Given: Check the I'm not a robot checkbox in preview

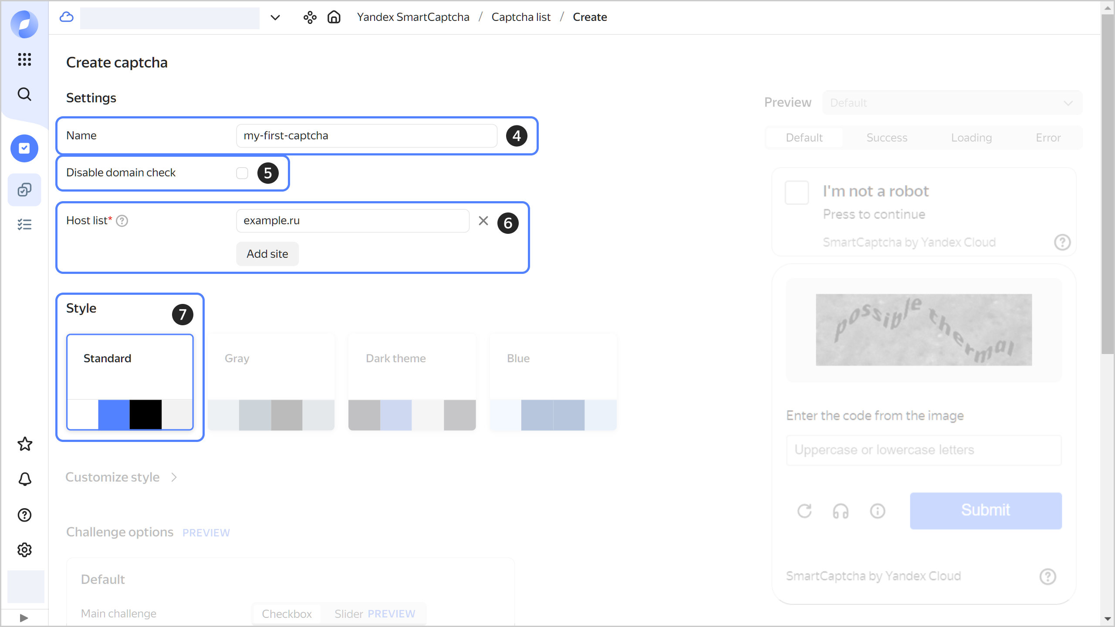Looking at the screenshot, I should 797,192.
